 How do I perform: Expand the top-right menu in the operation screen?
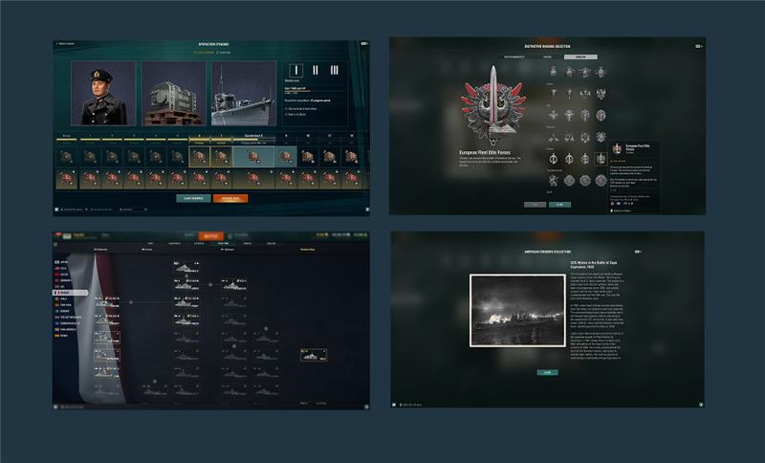(x=361, y=44)
